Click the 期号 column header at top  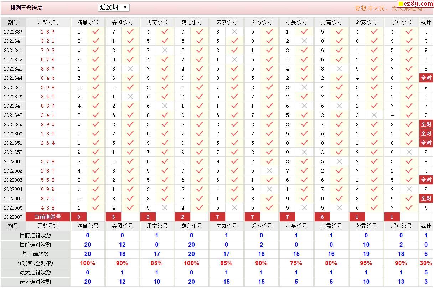point(13,22)
